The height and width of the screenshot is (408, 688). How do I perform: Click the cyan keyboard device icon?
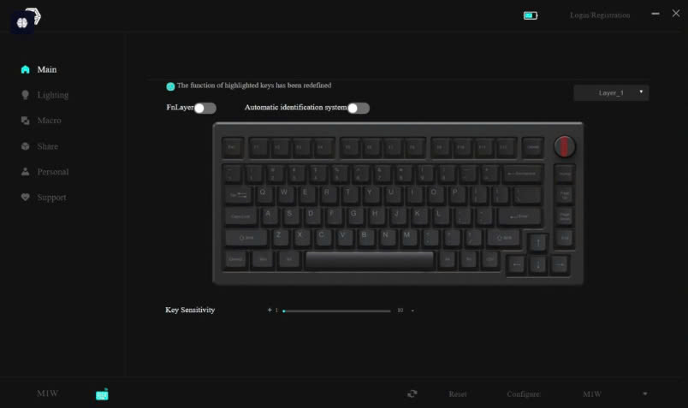tap(102, 394)
